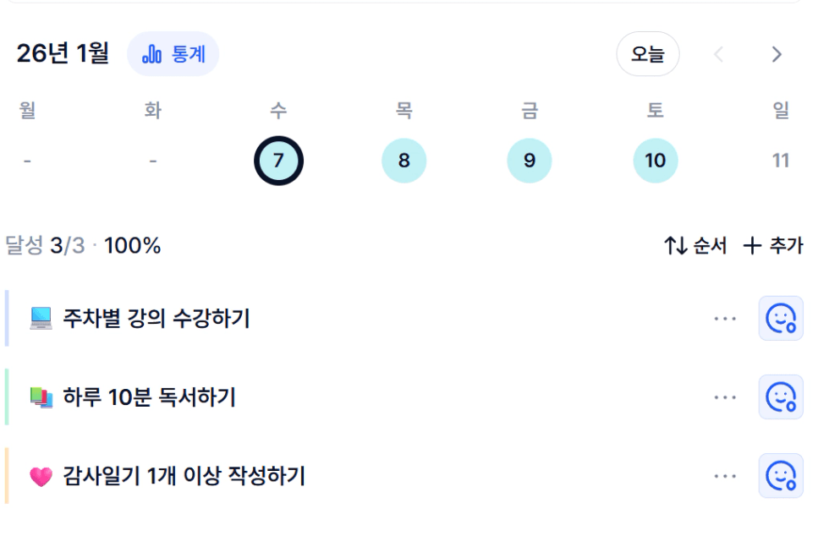Click the emoji check icon for 주차별 강의 수강하기

tap(780, 319)
